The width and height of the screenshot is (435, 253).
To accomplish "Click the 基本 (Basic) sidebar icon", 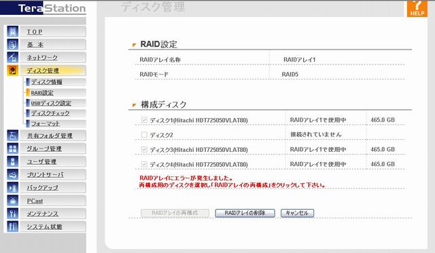I will coord(12,45).
